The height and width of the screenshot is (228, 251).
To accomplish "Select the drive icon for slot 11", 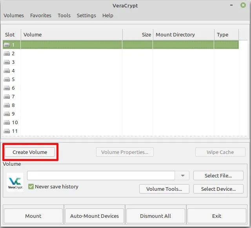I will click(x=7, y=131).
